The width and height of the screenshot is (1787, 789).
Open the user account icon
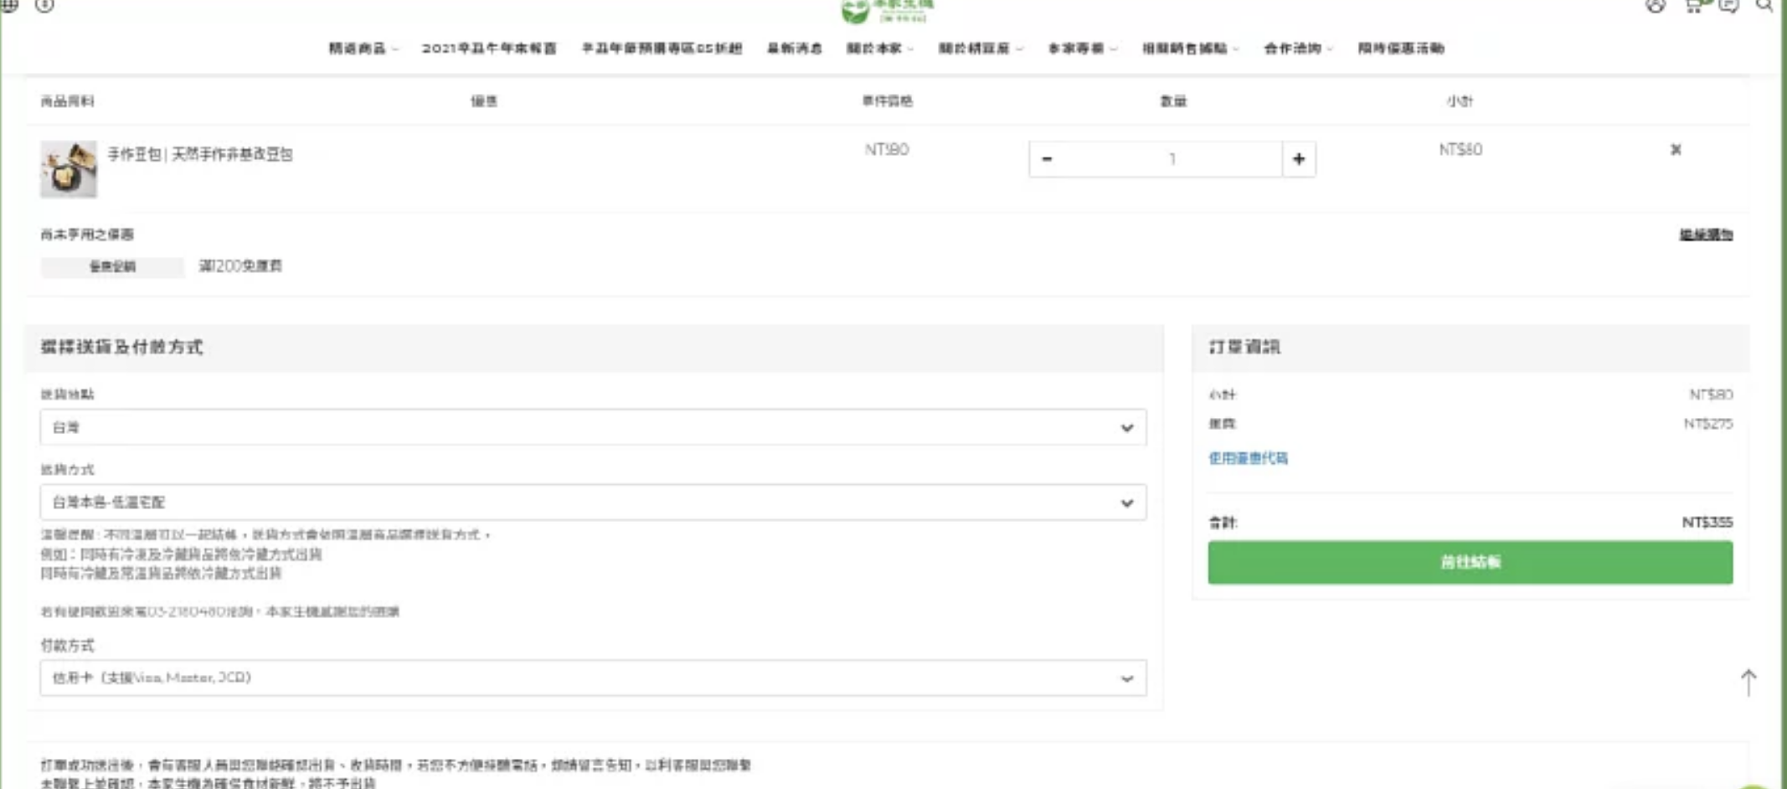[1655, 6]
